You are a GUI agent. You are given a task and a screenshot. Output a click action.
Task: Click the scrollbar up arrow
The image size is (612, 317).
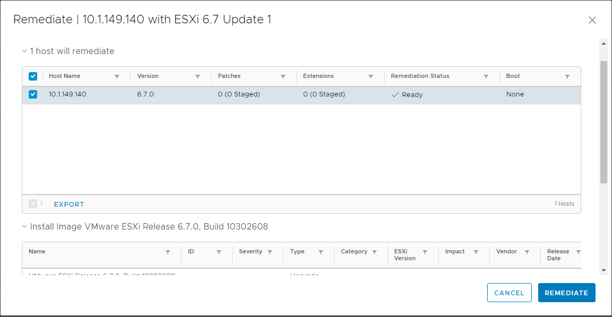click(x=604, y=43)
